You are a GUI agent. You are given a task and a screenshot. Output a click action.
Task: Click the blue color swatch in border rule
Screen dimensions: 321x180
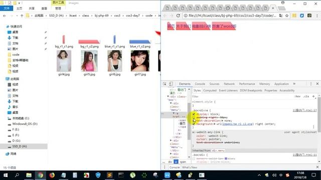point(226,158)
